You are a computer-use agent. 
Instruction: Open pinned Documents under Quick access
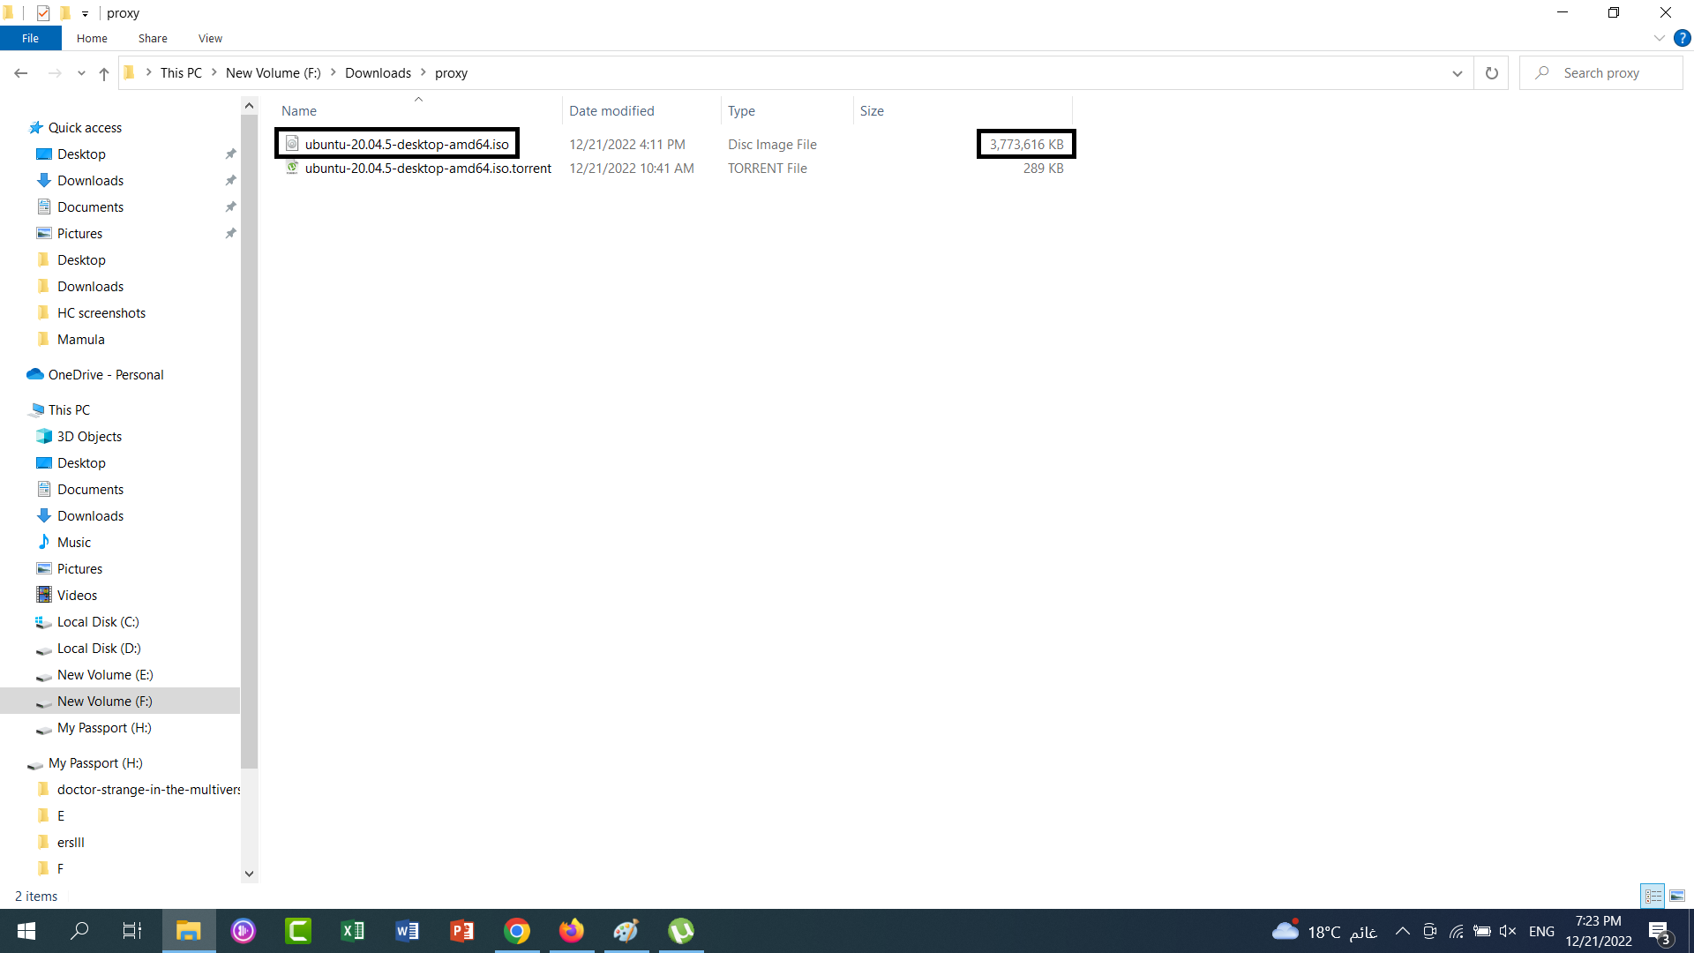90,207
